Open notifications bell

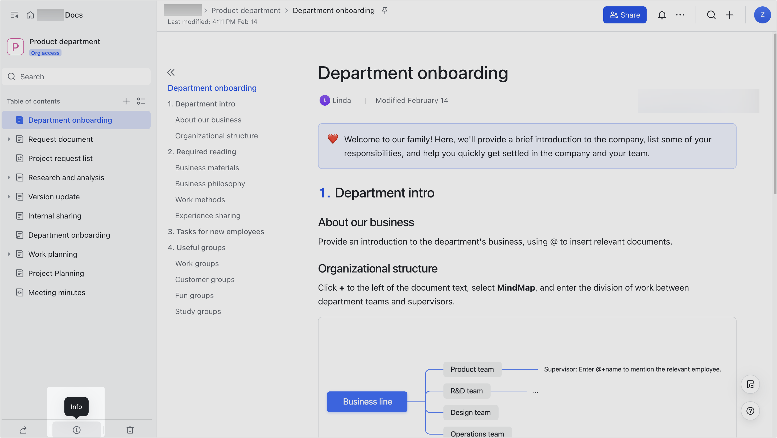click(x=662, y=15)
